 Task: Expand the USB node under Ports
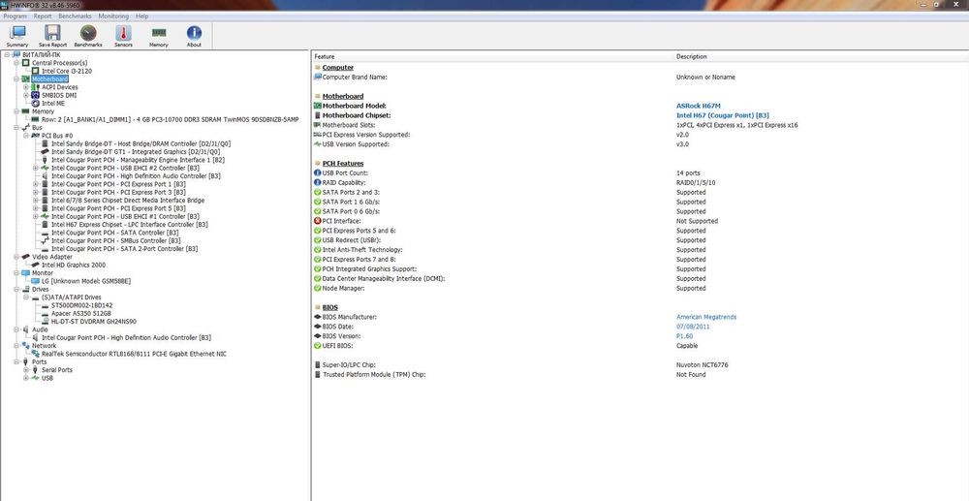coord(26,378)
